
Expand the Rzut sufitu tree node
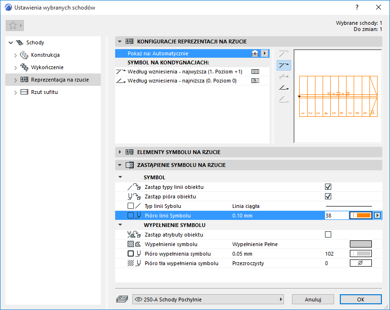click(x=15, y=93)
